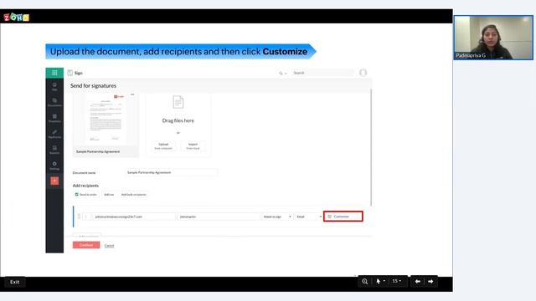
Task: Click the Add me button
Action: click(x=109, y=195)
